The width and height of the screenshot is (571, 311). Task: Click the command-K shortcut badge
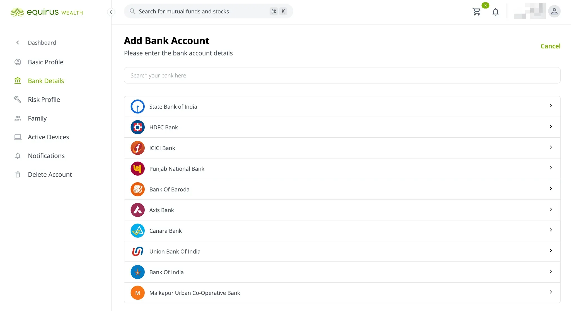click(278, 11)
